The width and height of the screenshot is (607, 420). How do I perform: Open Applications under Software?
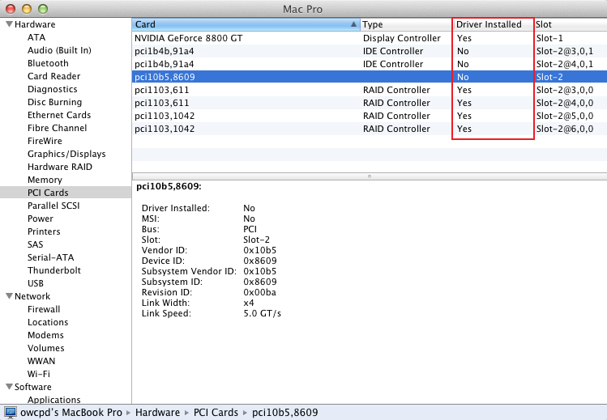53,400
